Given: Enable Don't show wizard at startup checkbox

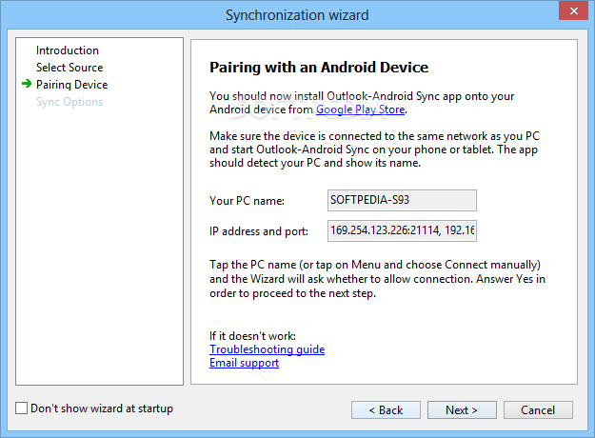Looking at the screenshot, I should click(x=21, y=408).
